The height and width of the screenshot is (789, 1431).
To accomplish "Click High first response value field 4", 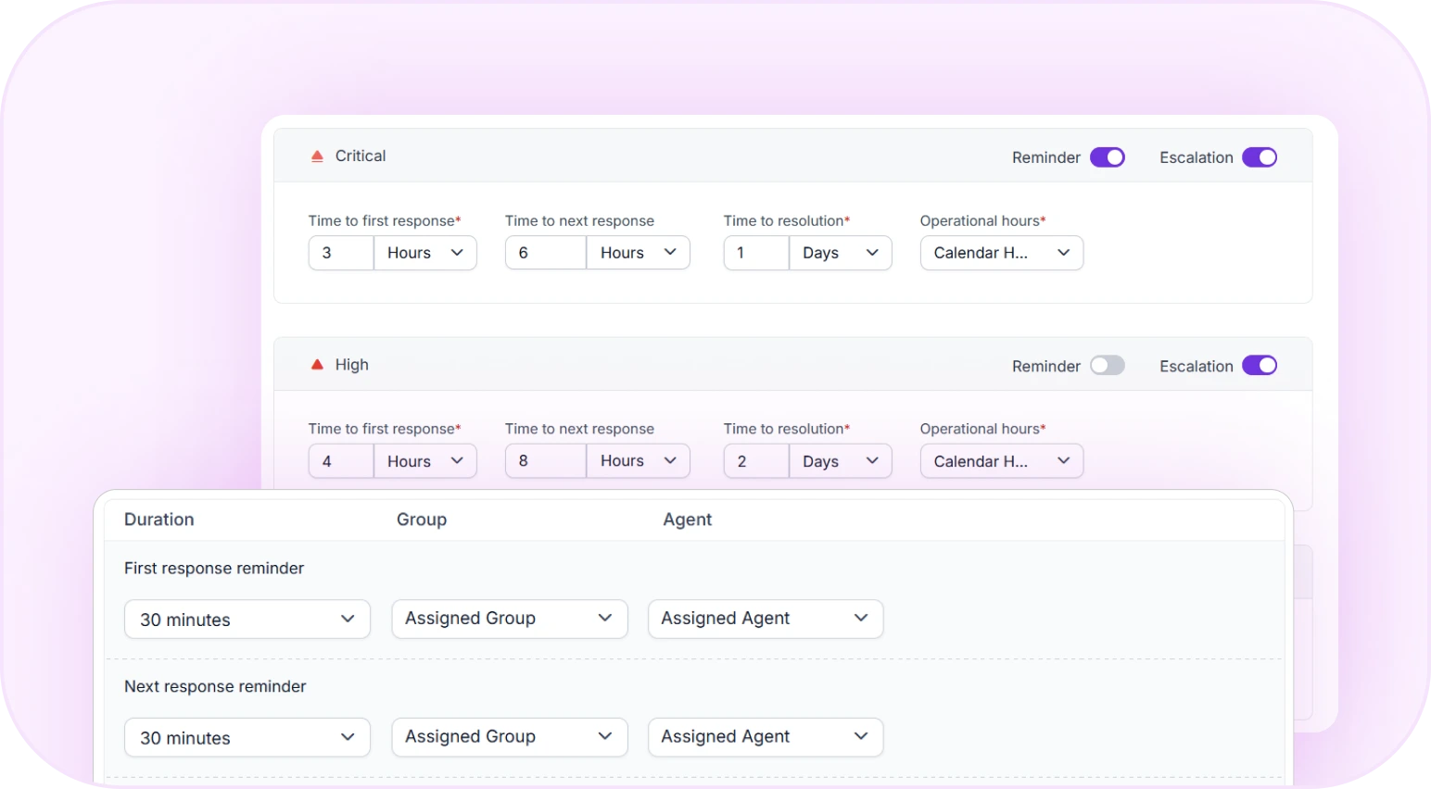I will [x=341, y=461].
